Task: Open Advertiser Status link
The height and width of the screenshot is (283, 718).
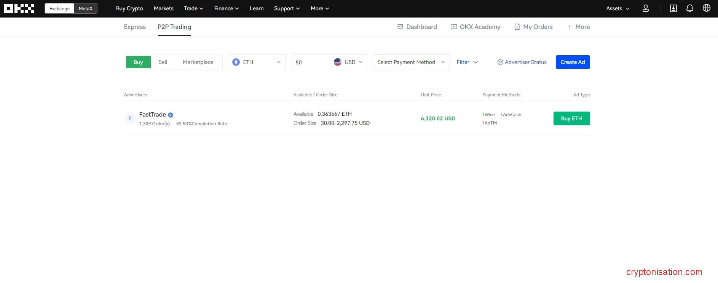Action: coord(522,62)
